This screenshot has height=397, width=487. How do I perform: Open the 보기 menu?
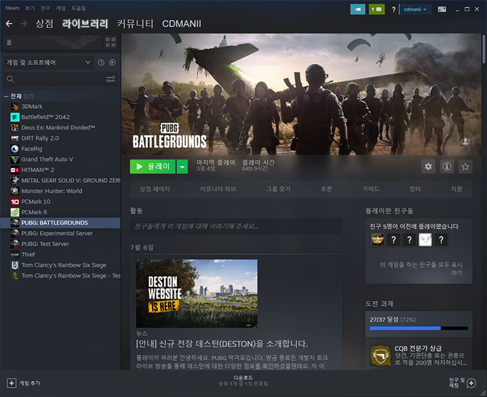[x=30, y=8]
